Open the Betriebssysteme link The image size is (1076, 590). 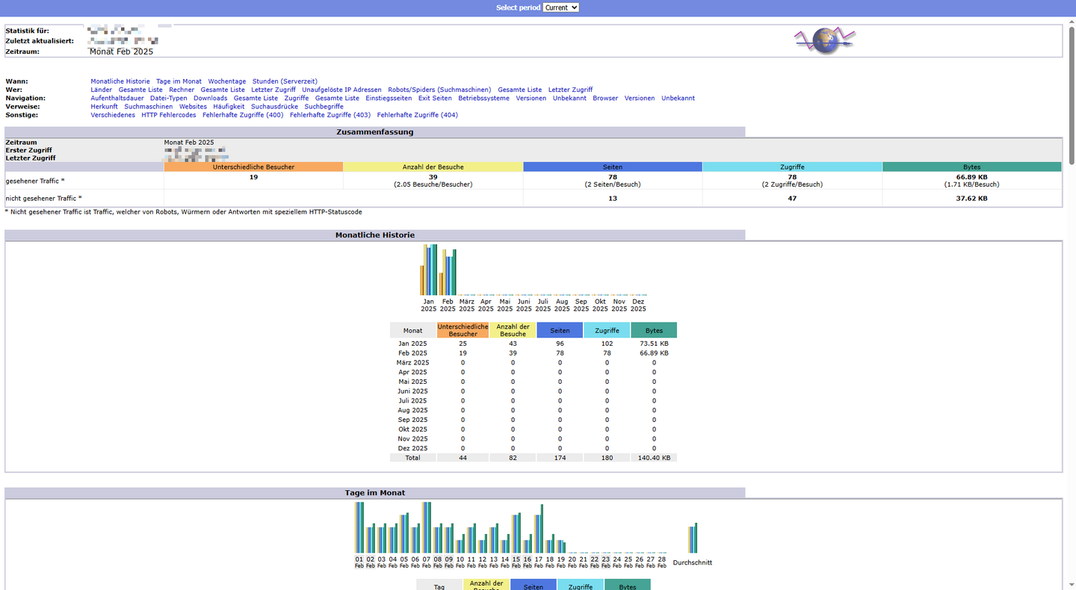[483, 99]
